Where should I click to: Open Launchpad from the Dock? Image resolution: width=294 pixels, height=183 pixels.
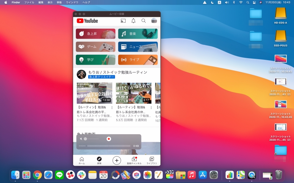coord(26,175)
